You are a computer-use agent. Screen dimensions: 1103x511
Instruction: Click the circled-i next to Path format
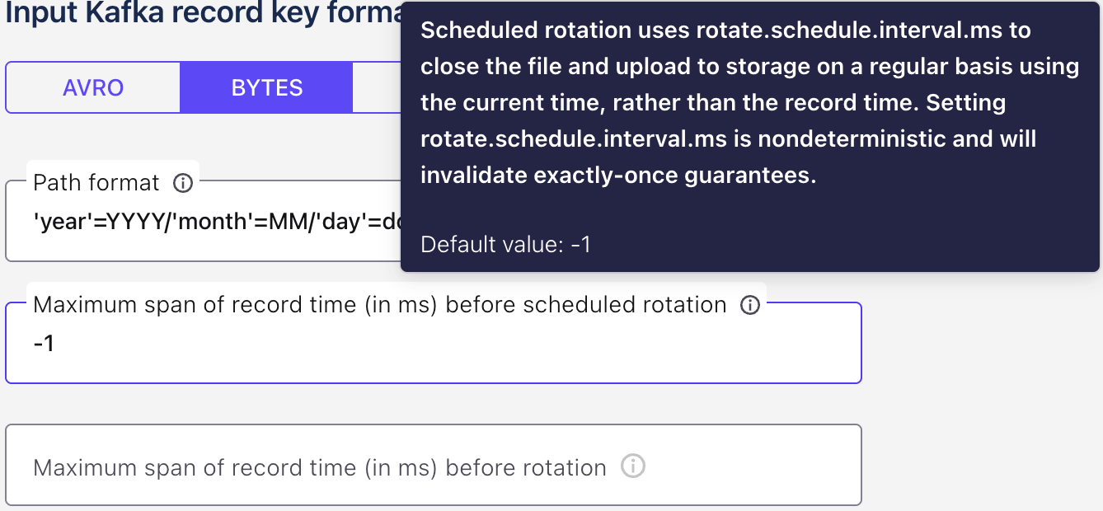pos(185,183)
